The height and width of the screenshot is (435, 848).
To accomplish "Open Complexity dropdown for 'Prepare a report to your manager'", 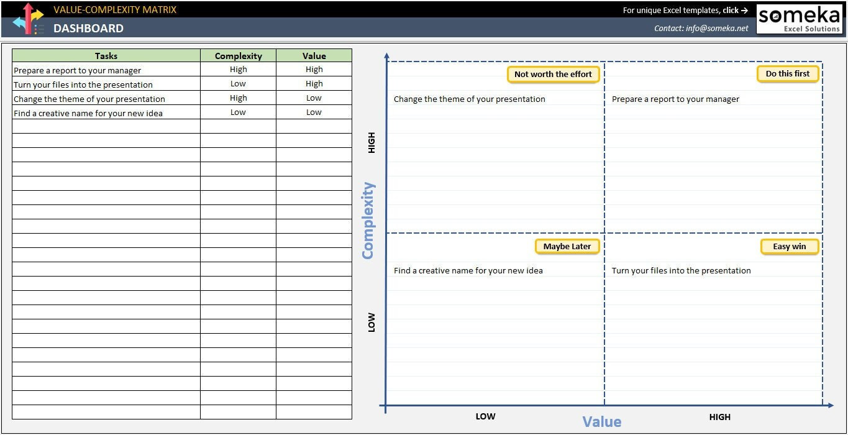I will click(x=238, y=70).
